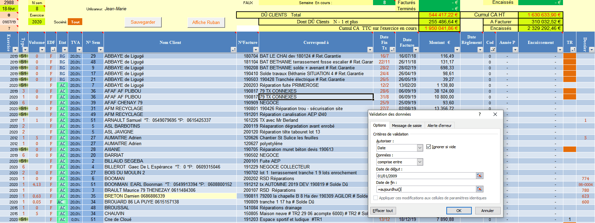
Task: Click the Affiche Ruban button
Action: pos(206,22)
